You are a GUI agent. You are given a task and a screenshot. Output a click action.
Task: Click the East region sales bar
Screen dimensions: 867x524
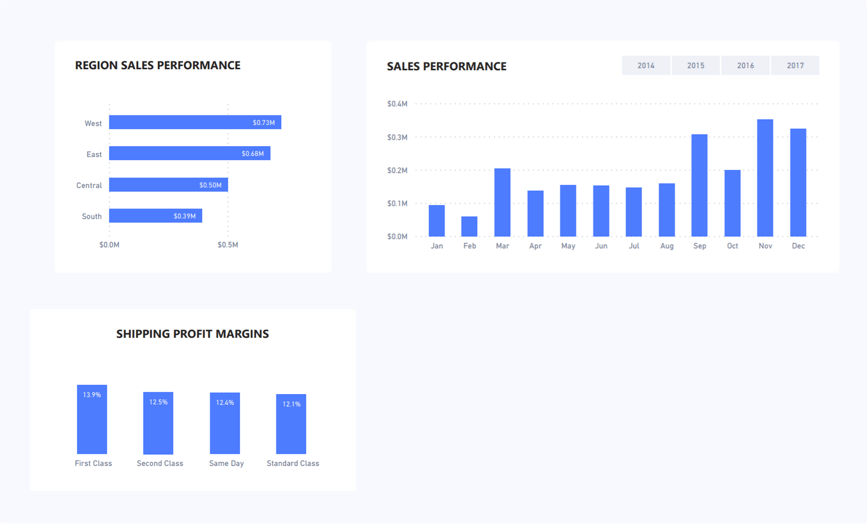pyautogui.click(x=190, y=153)
